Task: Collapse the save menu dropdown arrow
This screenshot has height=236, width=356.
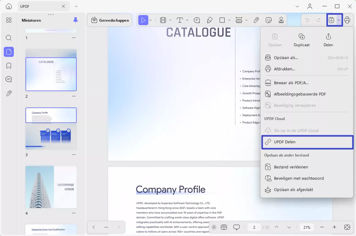Action: pyautogui.click(x=339, y=20)
